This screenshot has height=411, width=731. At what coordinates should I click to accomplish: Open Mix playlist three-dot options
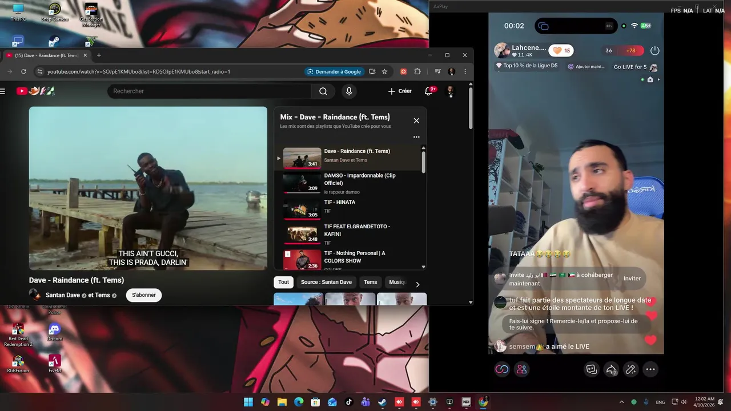[x=416, y=137]
